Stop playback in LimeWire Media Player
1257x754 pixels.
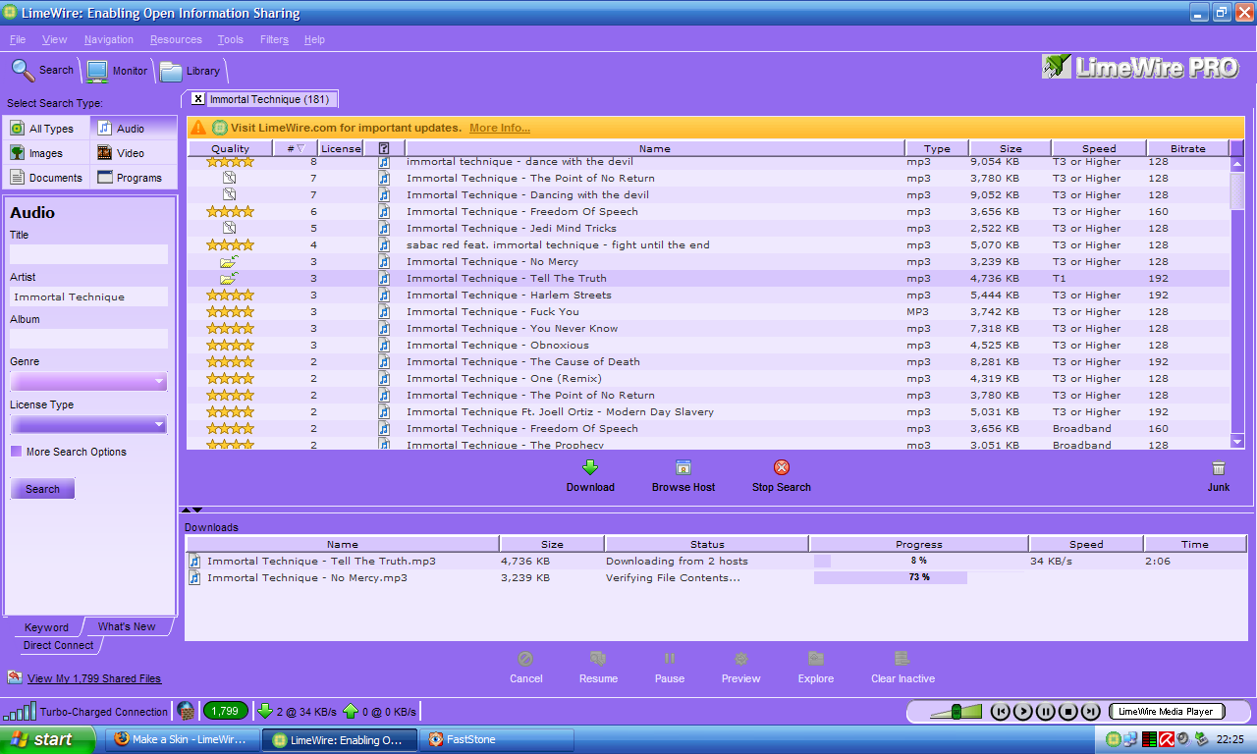(1067, 712)
